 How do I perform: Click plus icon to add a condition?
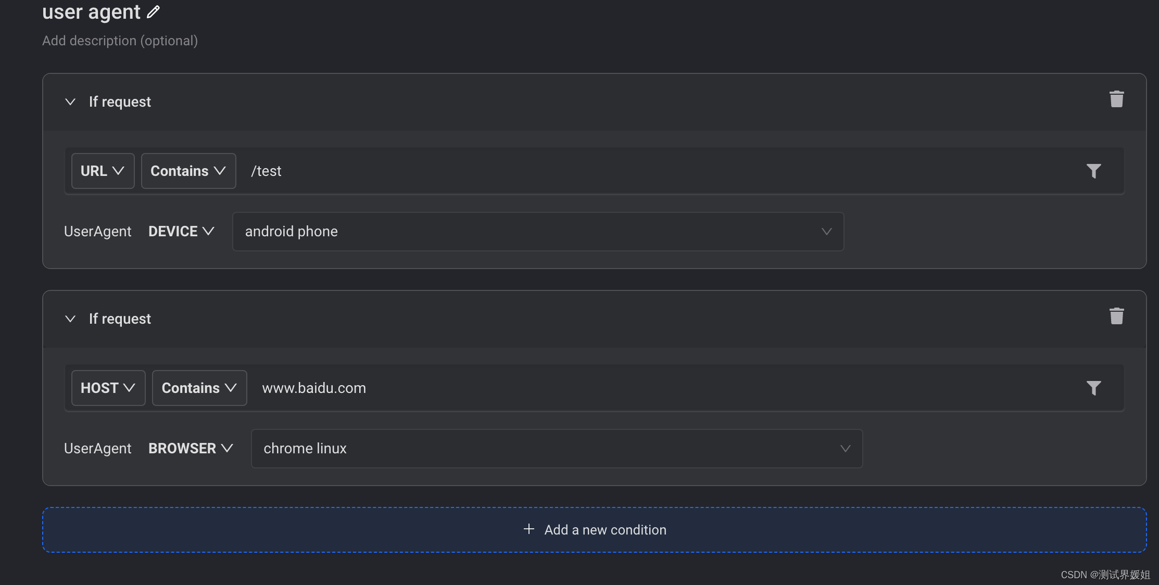[529, 529]
